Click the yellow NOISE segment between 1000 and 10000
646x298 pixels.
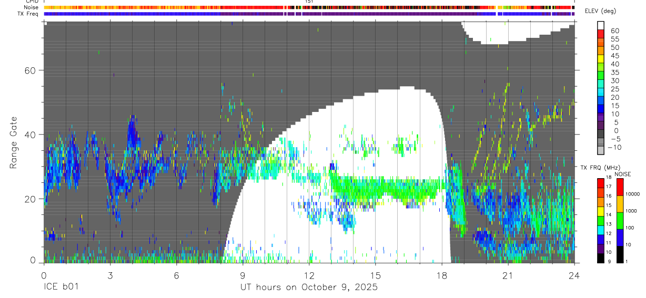coord(620,204)
